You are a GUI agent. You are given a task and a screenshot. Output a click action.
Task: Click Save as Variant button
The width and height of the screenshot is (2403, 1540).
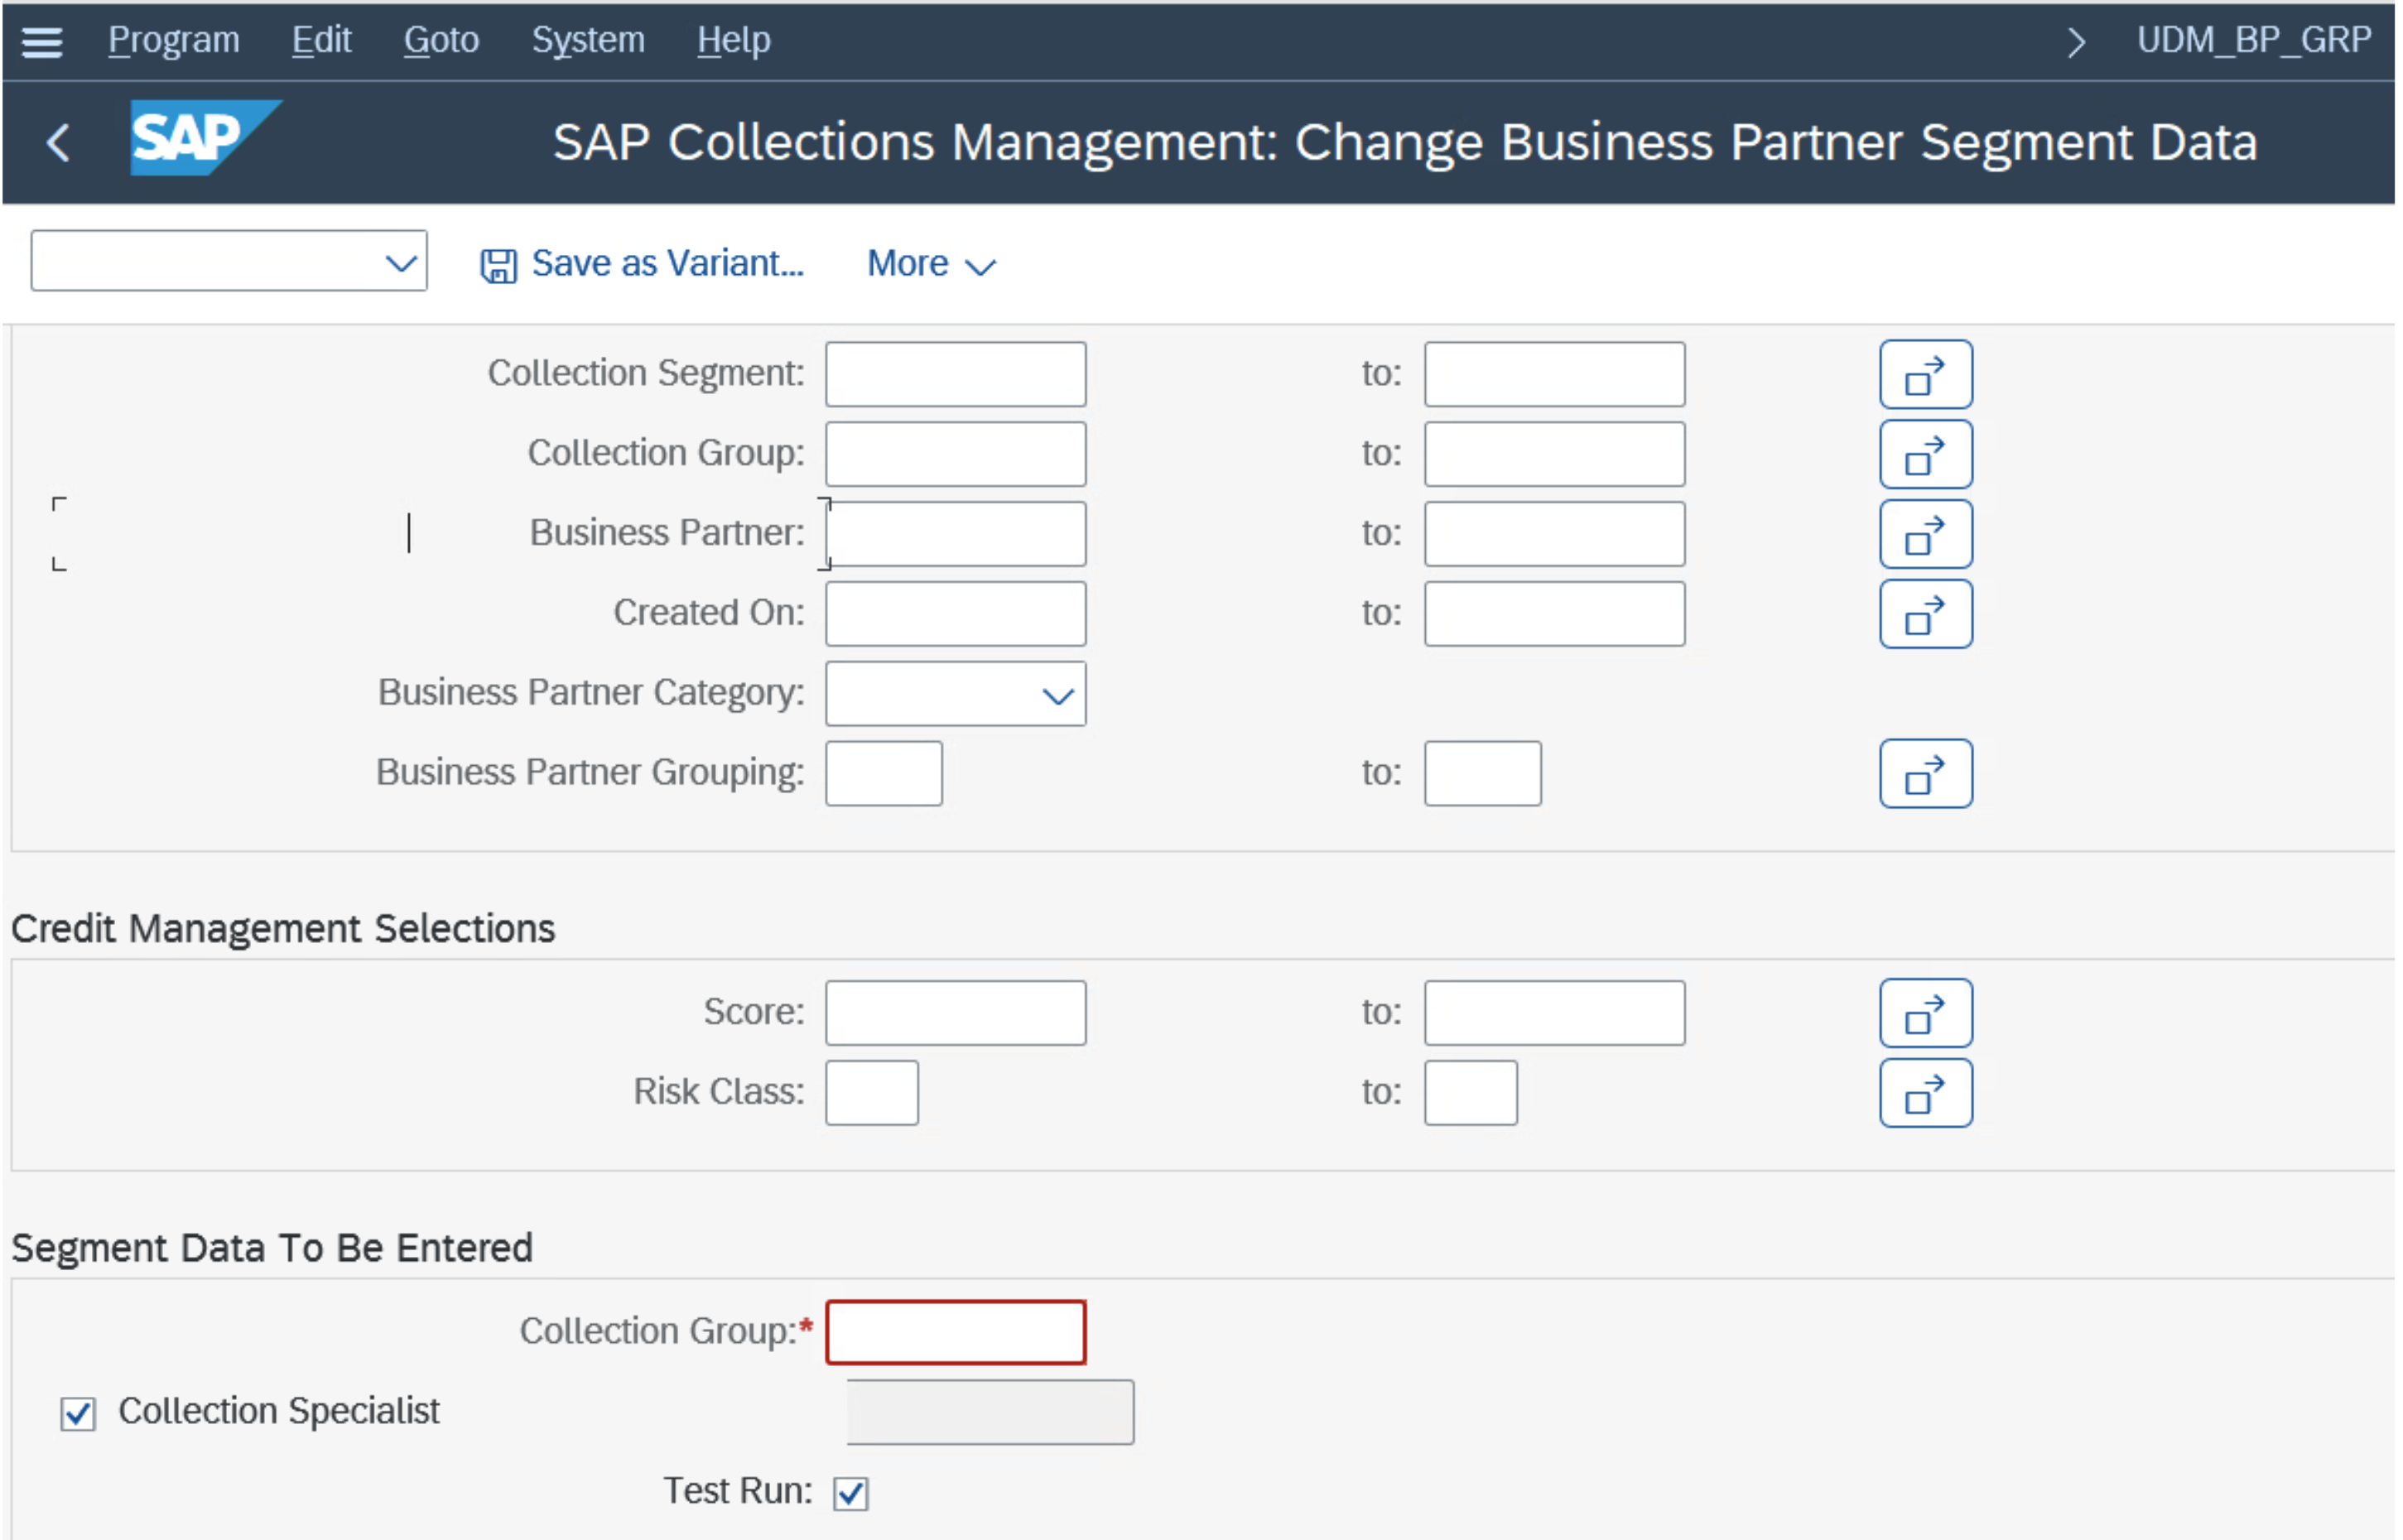(x=643, y=264)
